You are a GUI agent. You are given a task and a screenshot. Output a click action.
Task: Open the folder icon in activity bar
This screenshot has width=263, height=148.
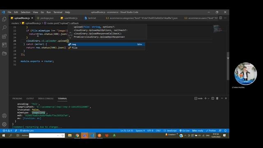tap(4, 53)
